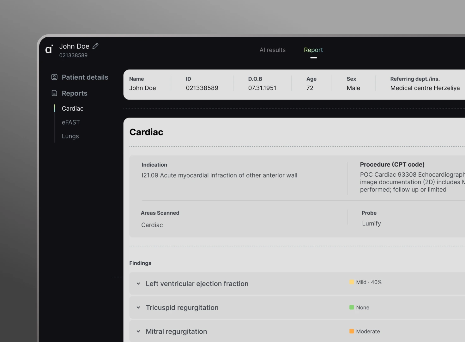Click the green None severity swatch
The height and width of the screenshot is (342, 465).
[352, 307]
